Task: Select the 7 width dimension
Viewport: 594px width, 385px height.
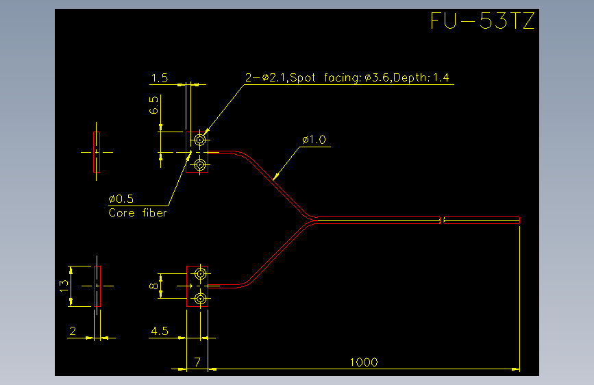Action: [x=197, y=362]
